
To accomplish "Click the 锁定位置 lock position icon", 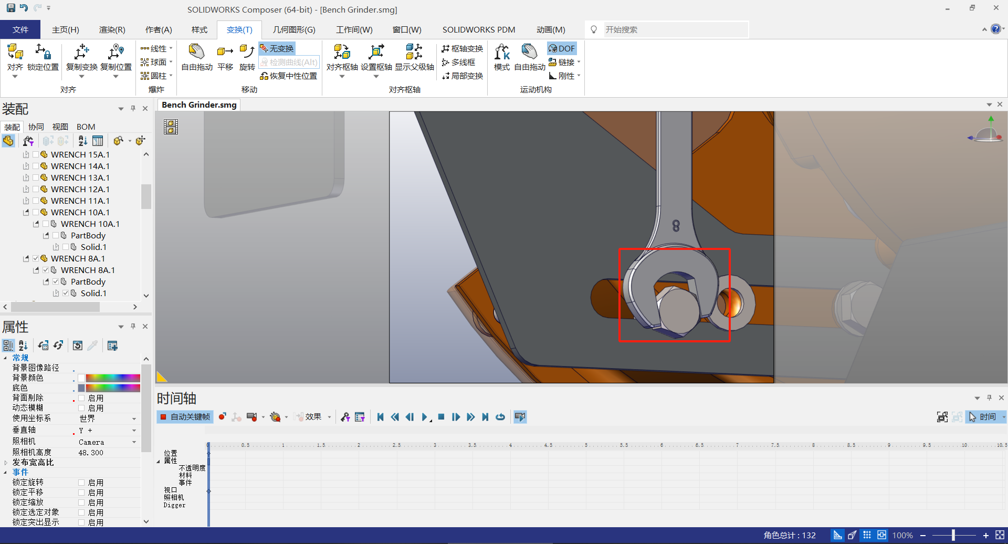I will click(43, 58).
